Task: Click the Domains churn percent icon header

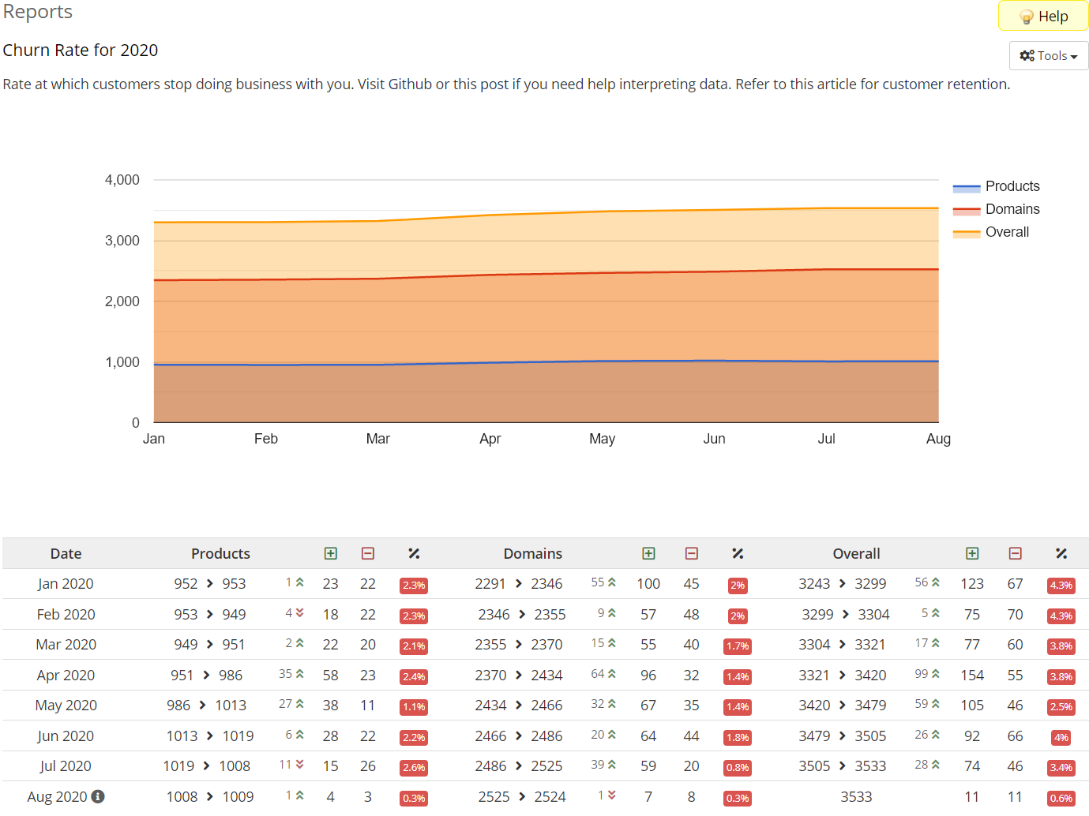Action: click(x=738, y=554)
